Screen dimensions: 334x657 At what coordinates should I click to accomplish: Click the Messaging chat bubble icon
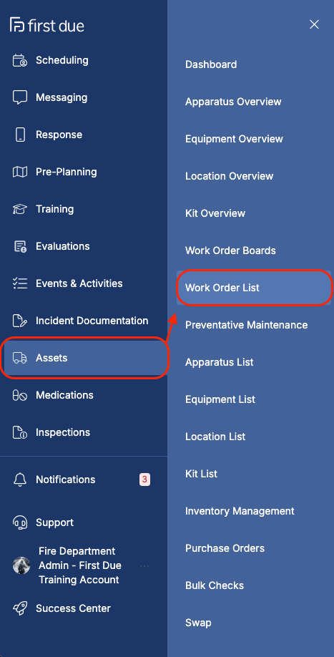tap(20, 97)
